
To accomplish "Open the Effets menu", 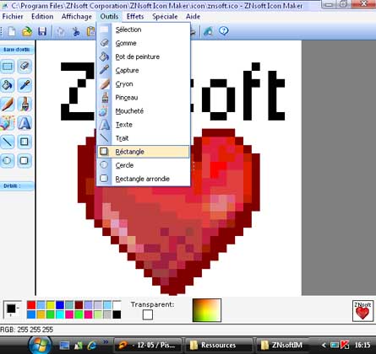I will (x=135, y=17).
